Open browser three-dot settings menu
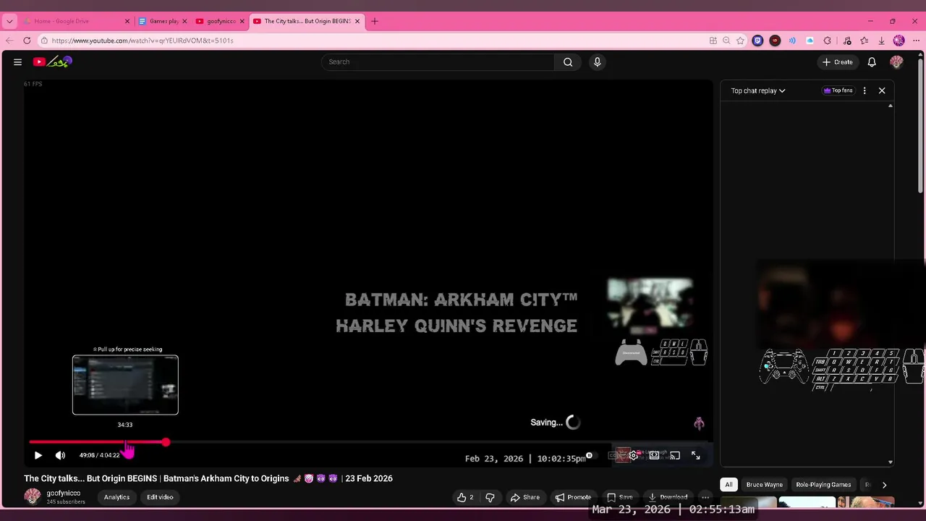The width and height of the screenshot is (926, 521). click(916, 41)
